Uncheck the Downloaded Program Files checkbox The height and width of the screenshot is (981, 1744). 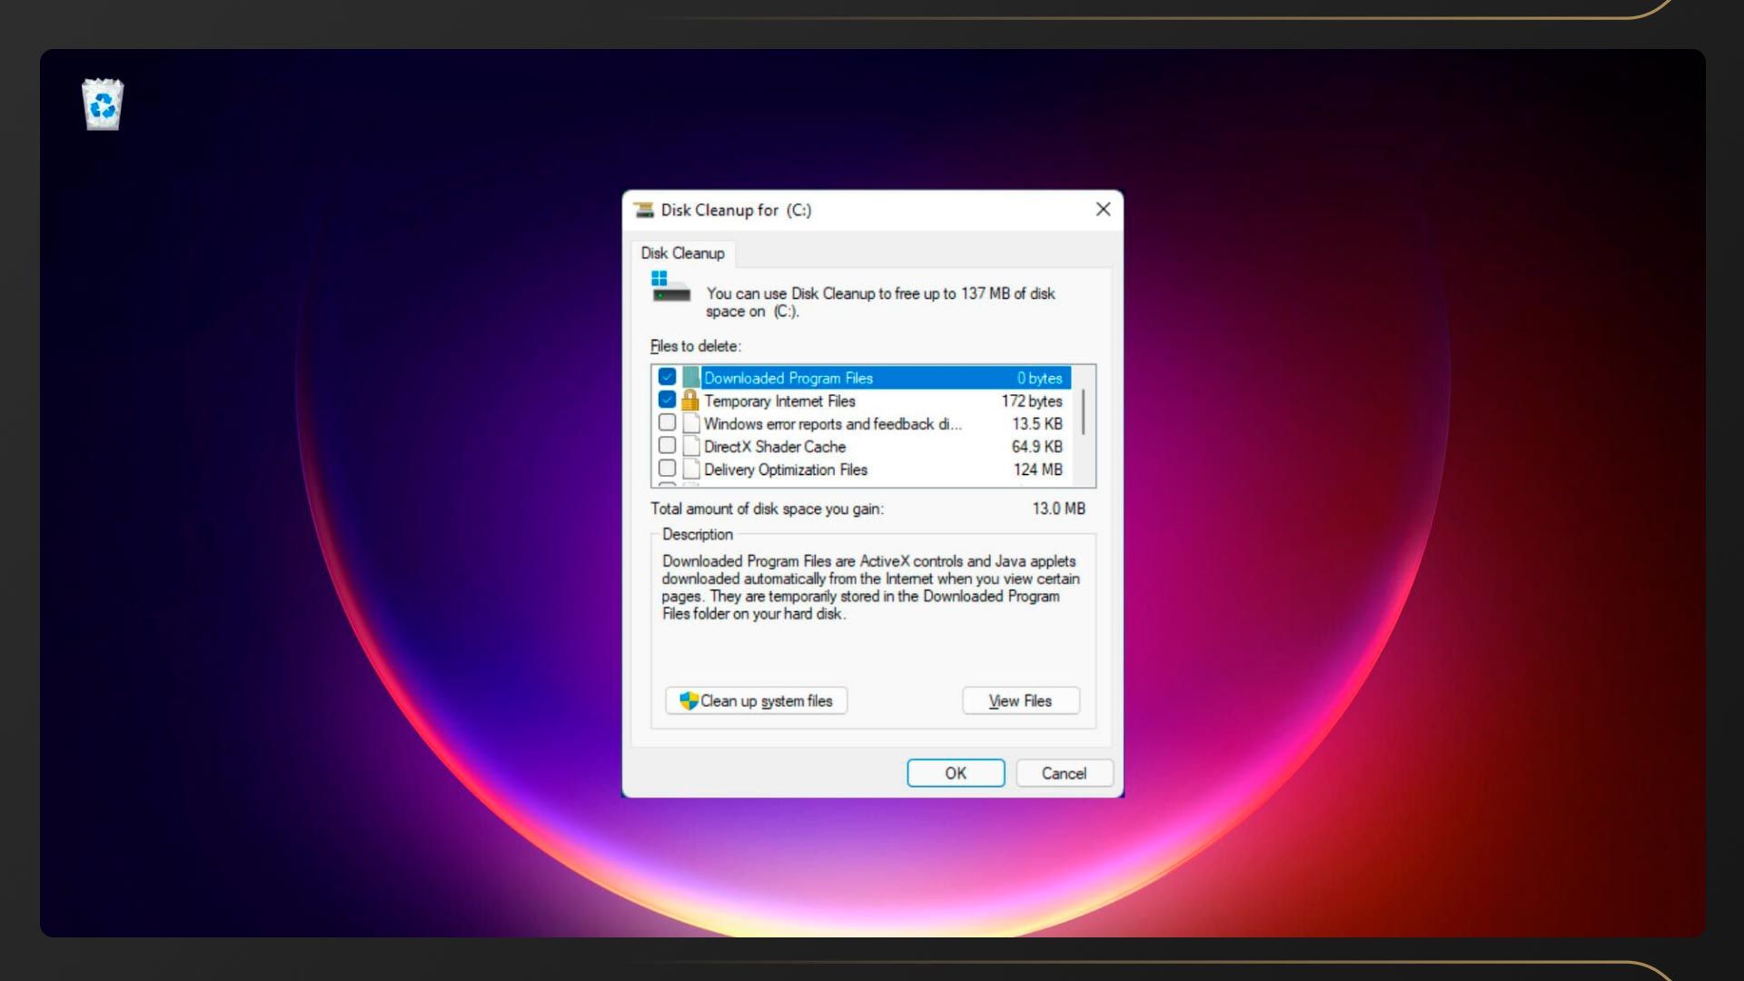pyautogui.click(x=667, y=377)
